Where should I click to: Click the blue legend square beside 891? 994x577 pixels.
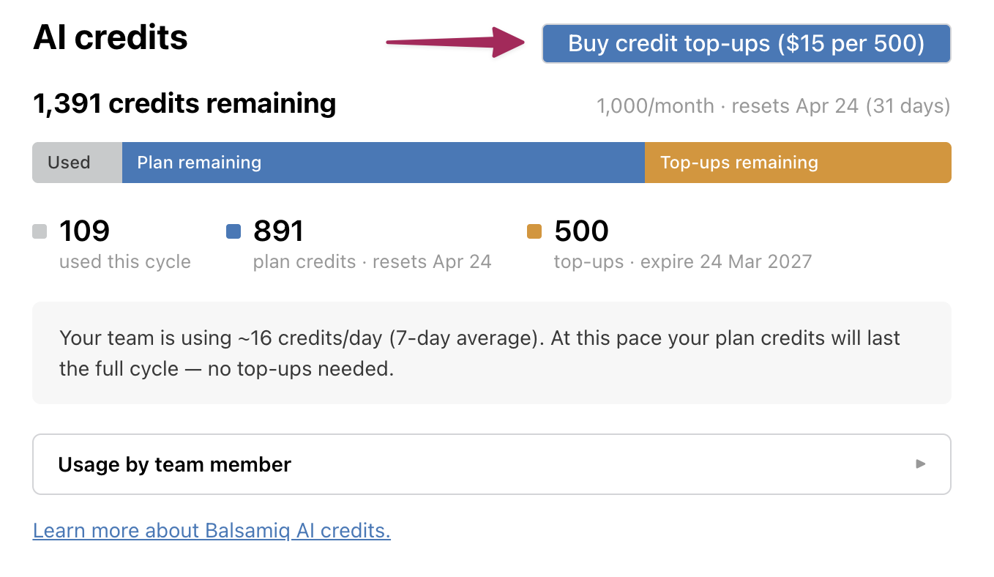point(233,231)
